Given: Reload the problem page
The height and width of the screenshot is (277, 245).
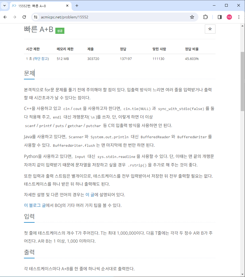Looking at the screenshot, I should (x=24, y=17).
